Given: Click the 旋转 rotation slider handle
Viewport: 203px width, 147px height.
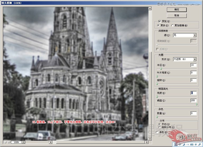Looking at the screenshot, I should 157,84.
